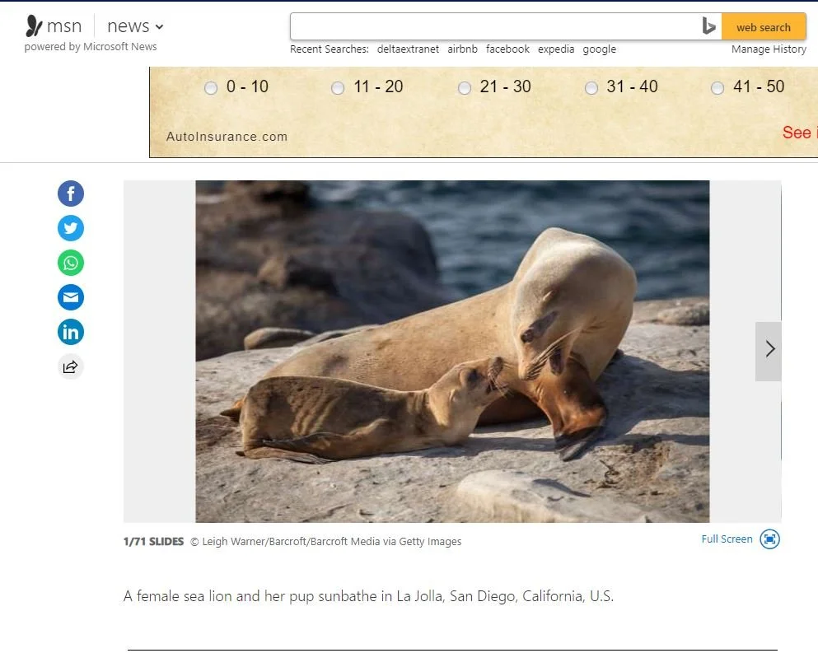Click the MSN butterfly logo
The image size is (818, 653).
34,26
